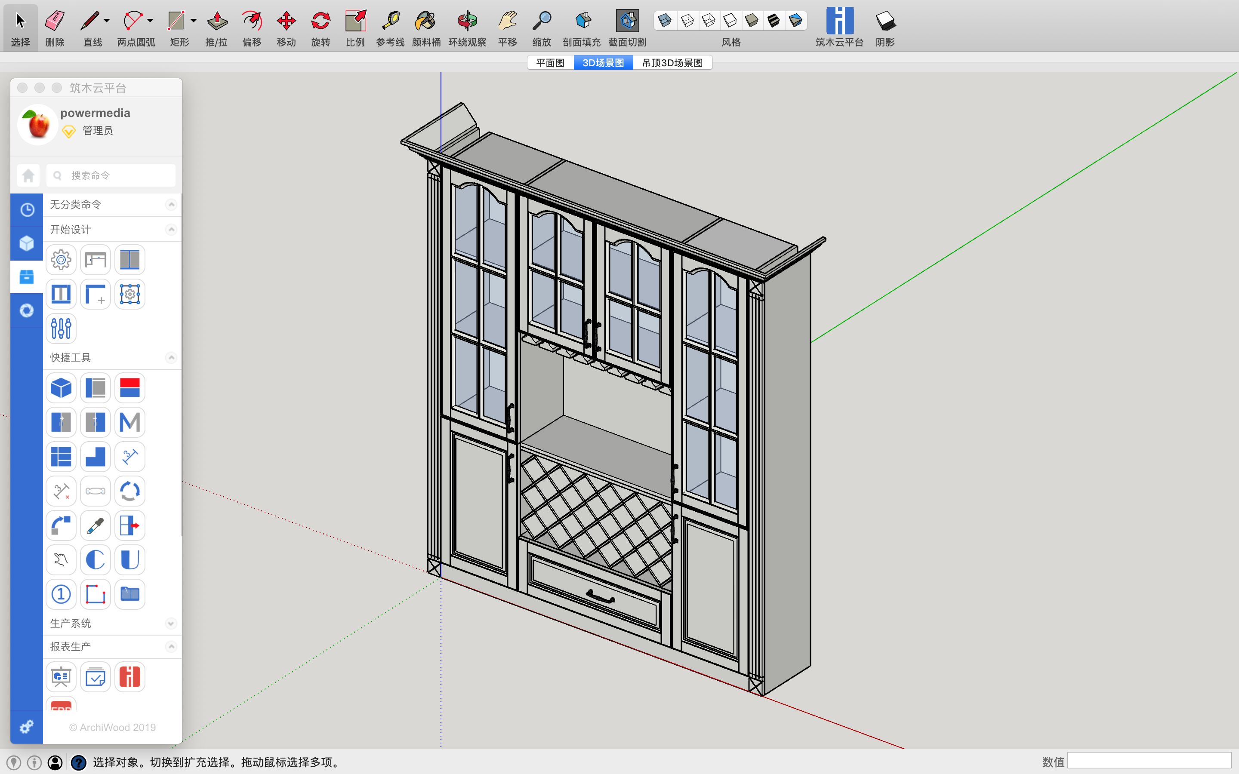Open the cabinet box sidebar tab
The width and height of the screenshot is (1239, 774).
27,277
